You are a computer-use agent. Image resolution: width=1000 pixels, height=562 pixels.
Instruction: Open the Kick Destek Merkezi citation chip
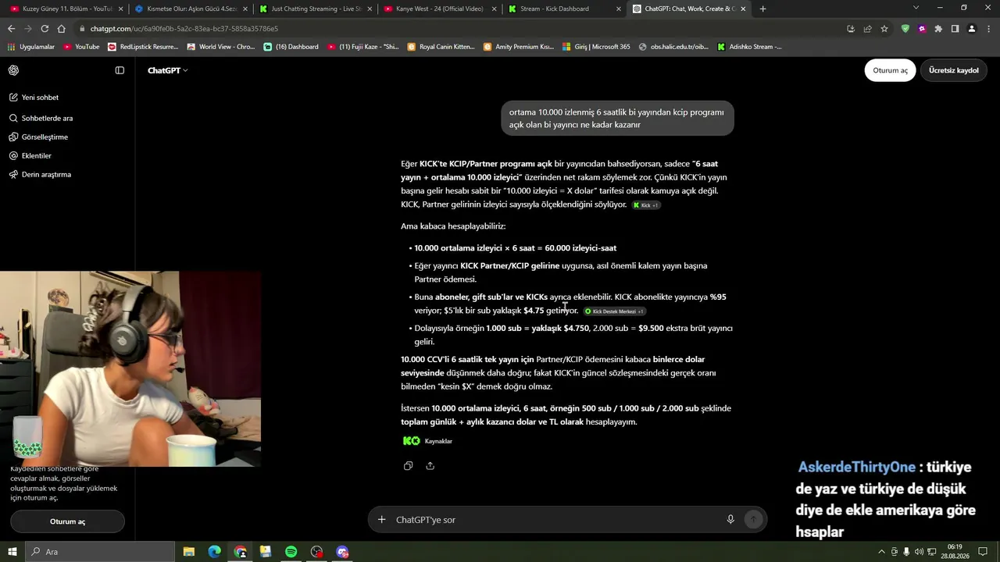[615, 311]
